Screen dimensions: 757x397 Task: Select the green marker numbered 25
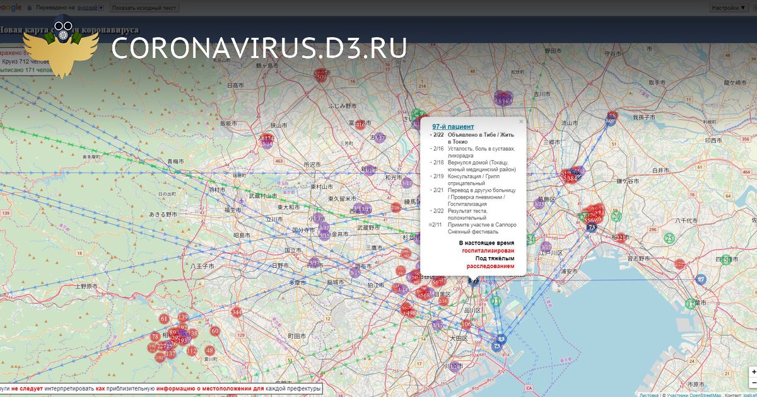(x=669, y=239)
